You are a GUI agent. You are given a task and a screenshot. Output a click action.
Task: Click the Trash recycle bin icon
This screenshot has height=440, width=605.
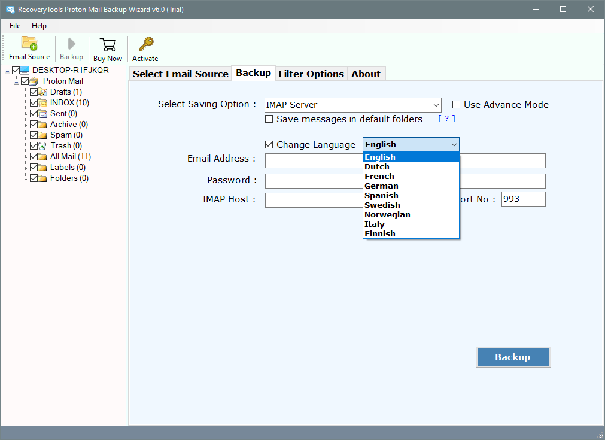coord(43,146)
